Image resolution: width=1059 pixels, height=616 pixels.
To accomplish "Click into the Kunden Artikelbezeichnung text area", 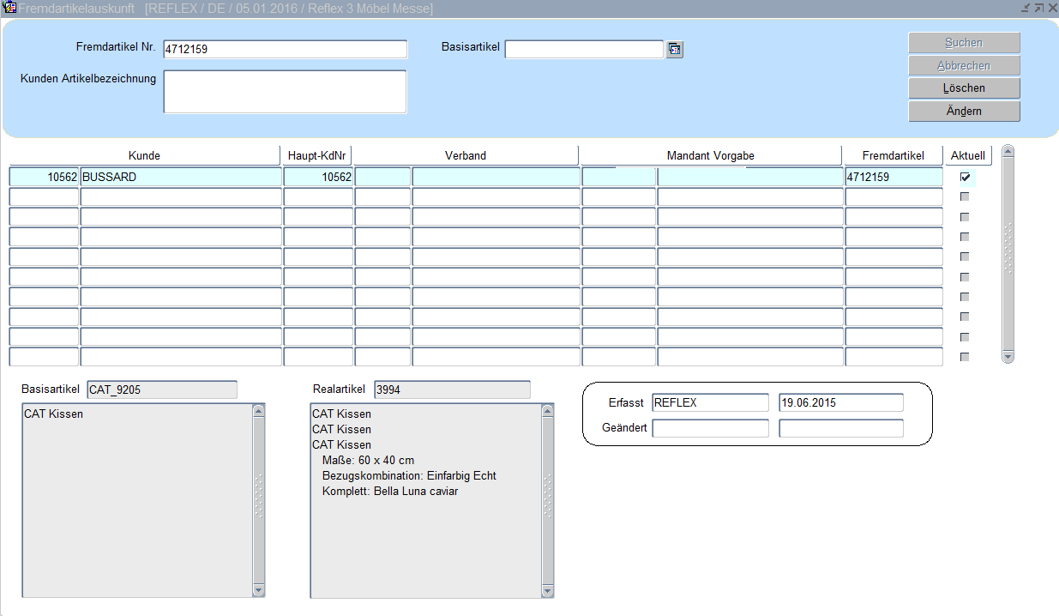I will click(285, 92).
